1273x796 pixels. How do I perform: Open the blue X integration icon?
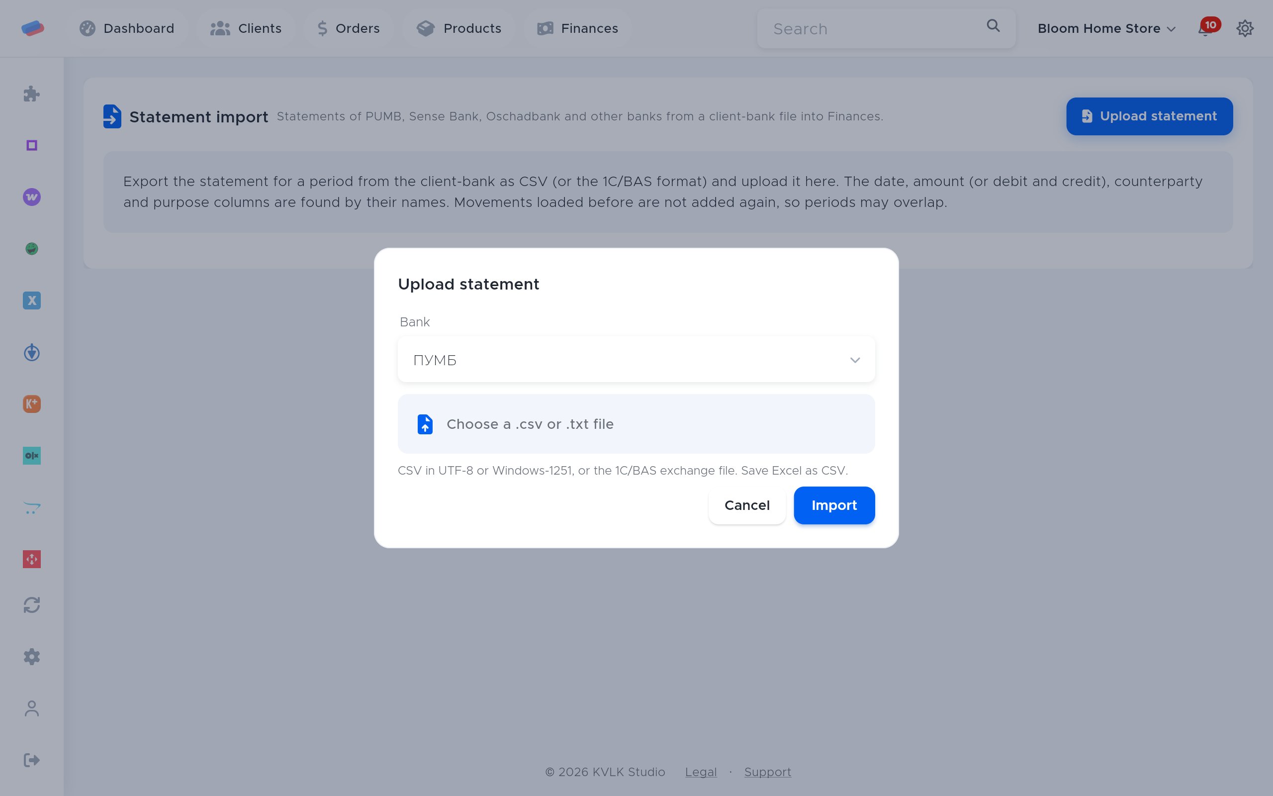coord(31,300)
